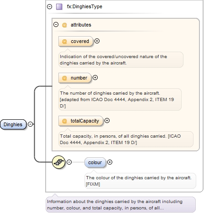Click the fx:DinghiesType title text
Image resolution: width=204 pixels, height=214 pixels.
coord(84,6)
